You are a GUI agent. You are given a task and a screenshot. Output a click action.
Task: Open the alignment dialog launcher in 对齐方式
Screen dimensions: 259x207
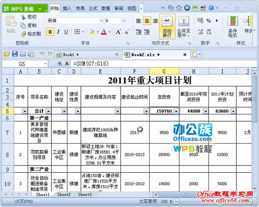coord(189,43)
